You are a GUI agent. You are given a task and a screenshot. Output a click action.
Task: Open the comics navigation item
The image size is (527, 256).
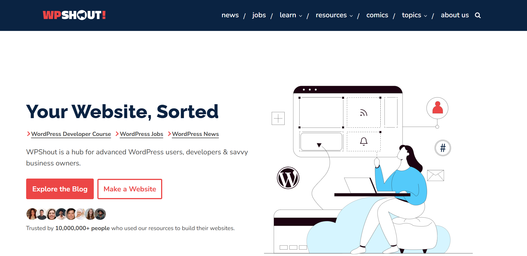point(377,15)
